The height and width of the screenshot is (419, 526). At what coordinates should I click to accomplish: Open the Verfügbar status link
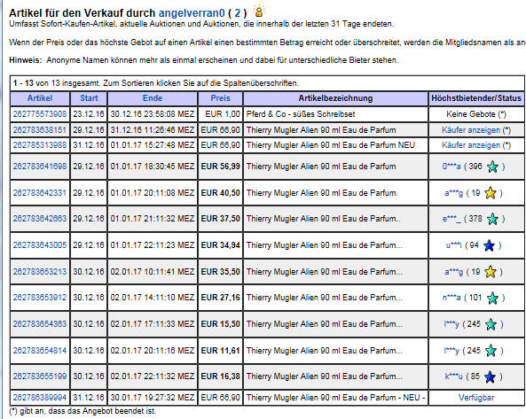point(476,398)
